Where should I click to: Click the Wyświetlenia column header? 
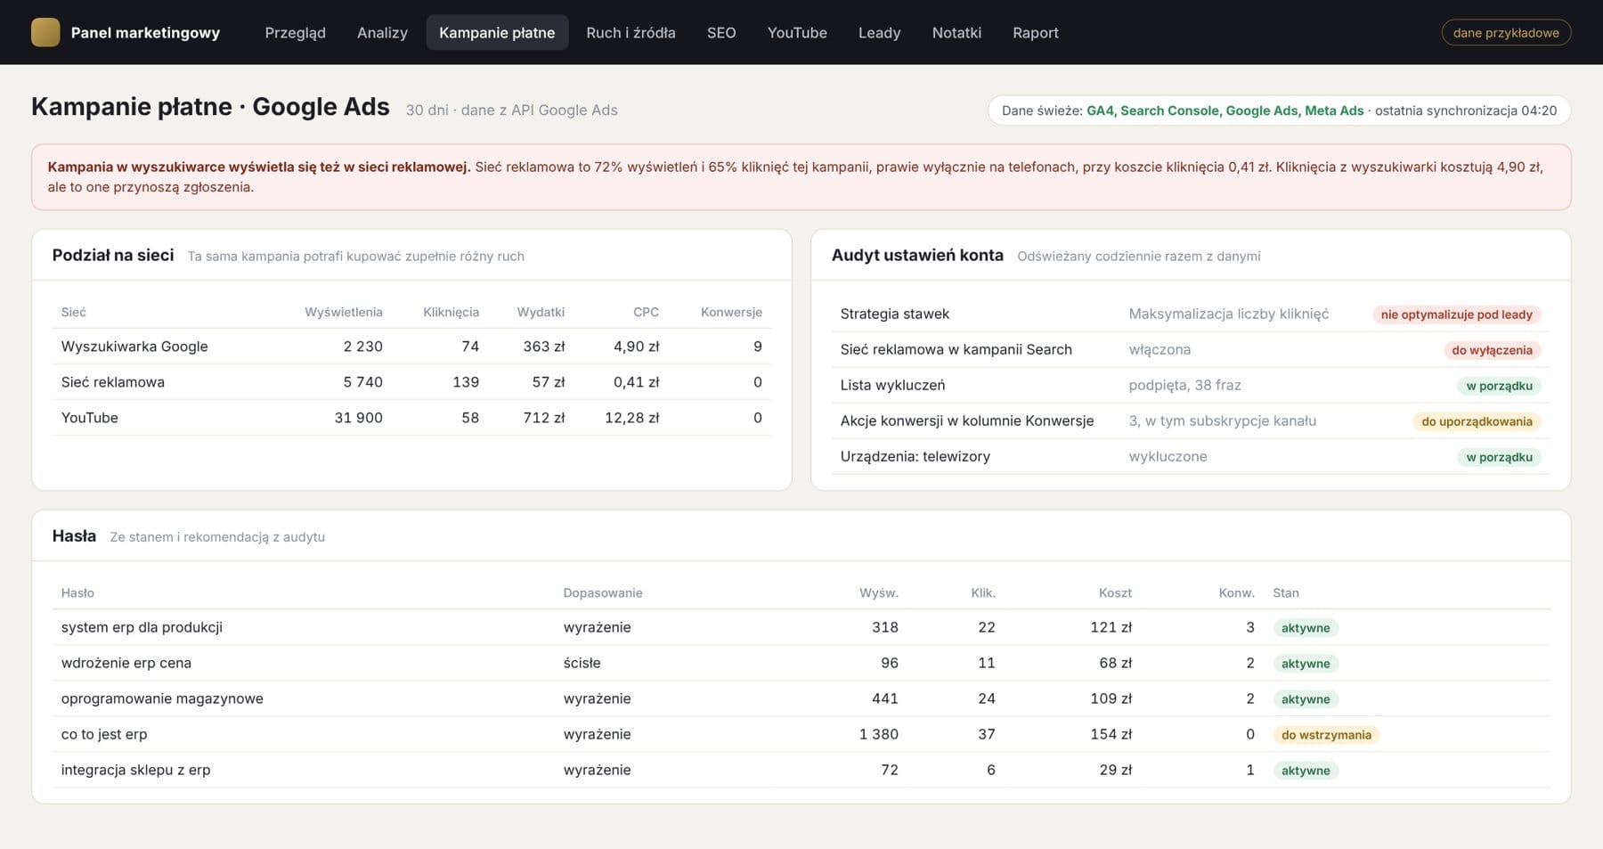(343, 312)
